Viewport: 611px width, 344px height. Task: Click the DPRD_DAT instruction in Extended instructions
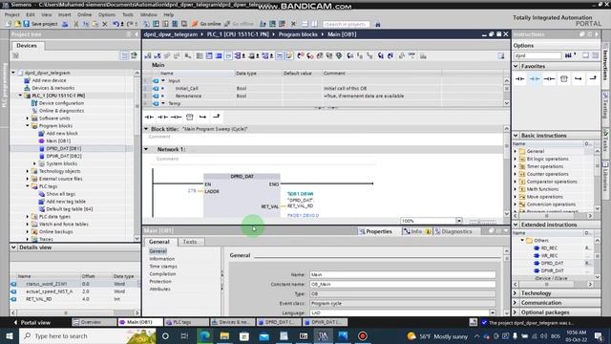(552, 264)
